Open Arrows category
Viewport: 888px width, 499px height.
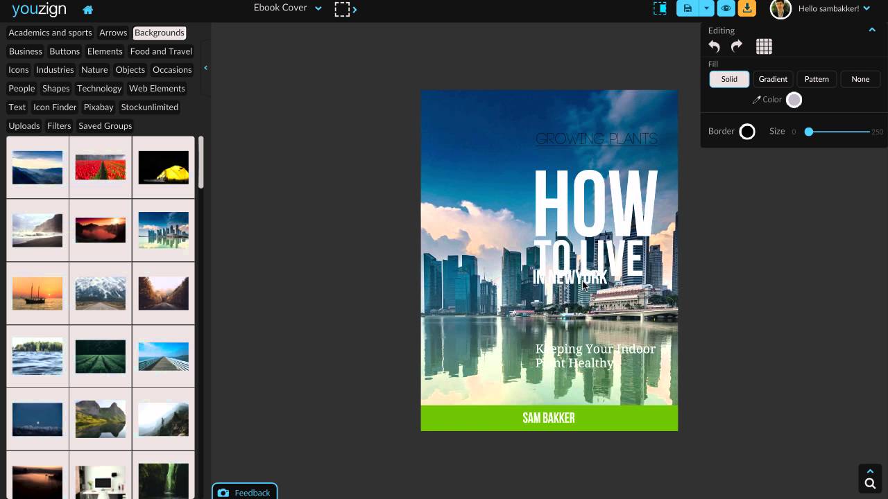tap(113, 33)
